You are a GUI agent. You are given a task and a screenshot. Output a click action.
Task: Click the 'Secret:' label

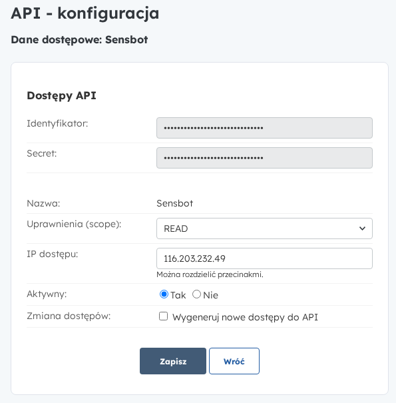click(42, 153)
